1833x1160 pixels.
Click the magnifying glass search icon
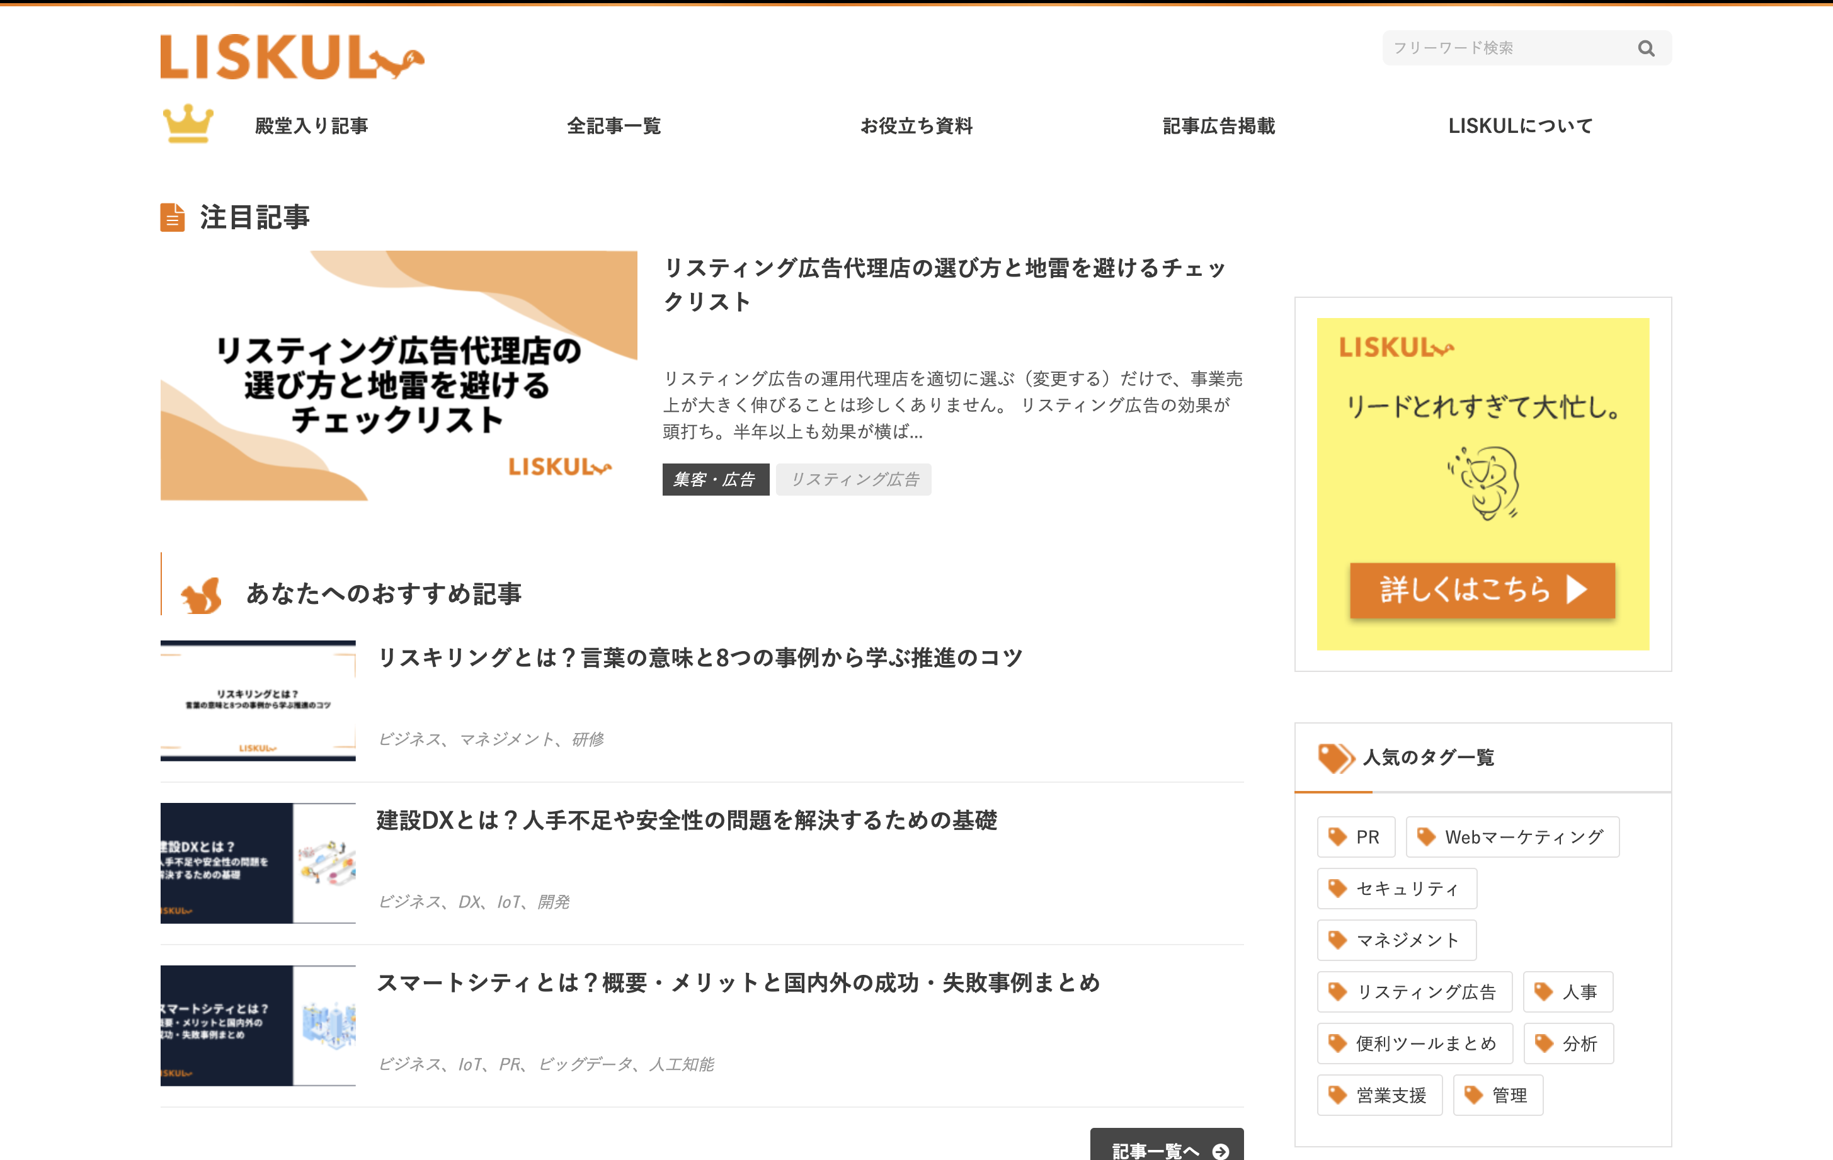(x=1647, y=48)
